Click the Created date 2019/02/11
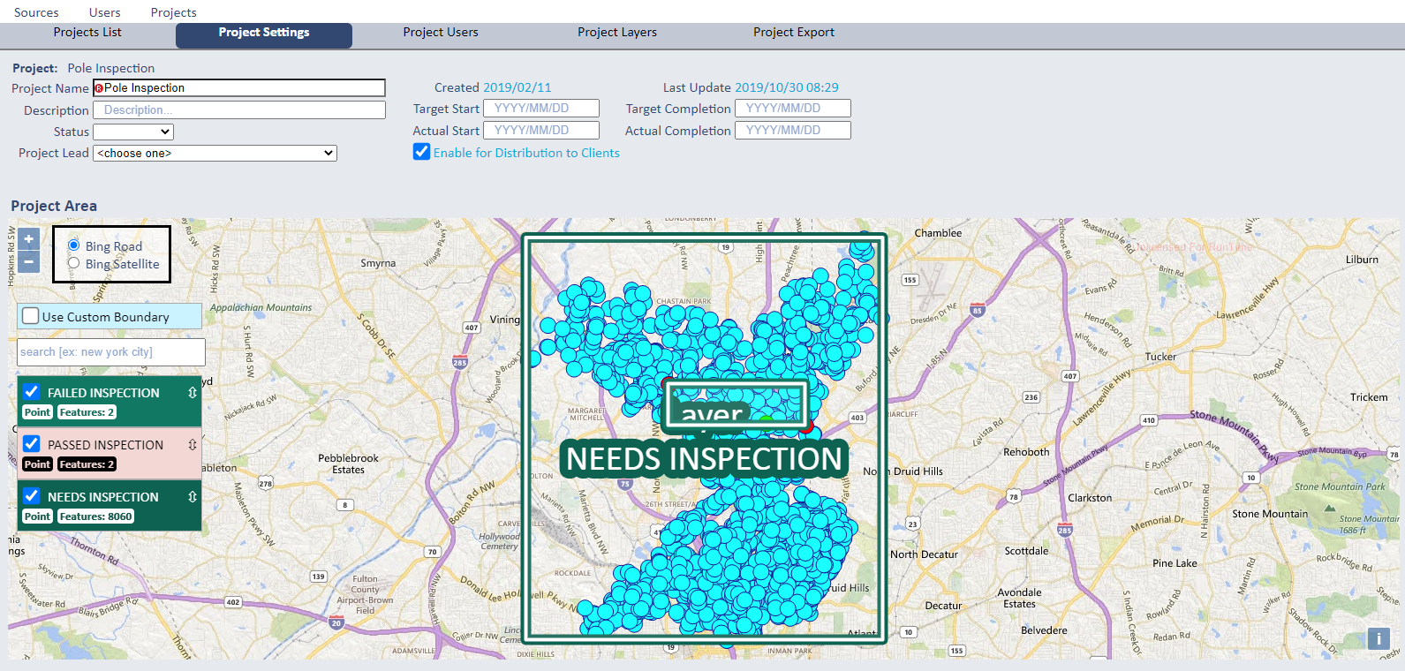The image size is (1405, 671). [x=517, y=87]
